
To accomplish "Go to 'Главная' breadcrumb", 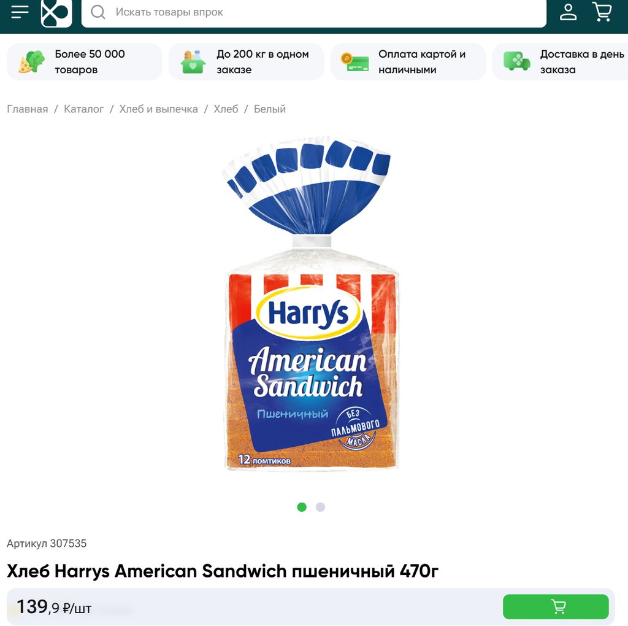I will tap(28, 109).
